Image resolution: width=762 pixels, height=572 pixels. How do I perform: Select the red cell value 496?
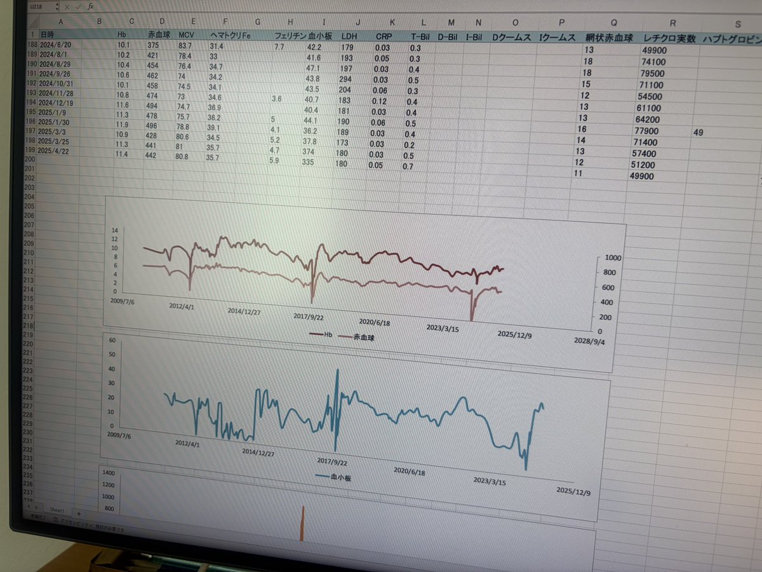152,124
